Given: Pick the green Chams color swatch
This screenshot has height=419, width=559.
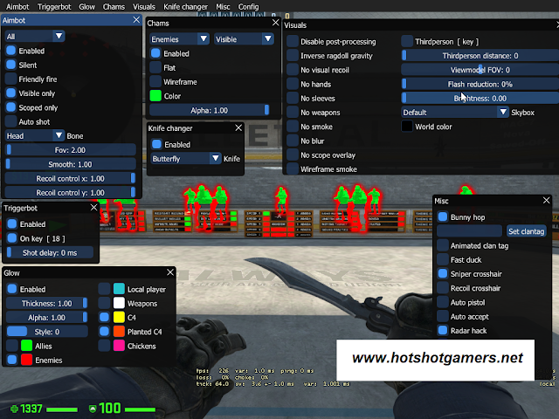Looking at the screenshot, I should 155,96.
